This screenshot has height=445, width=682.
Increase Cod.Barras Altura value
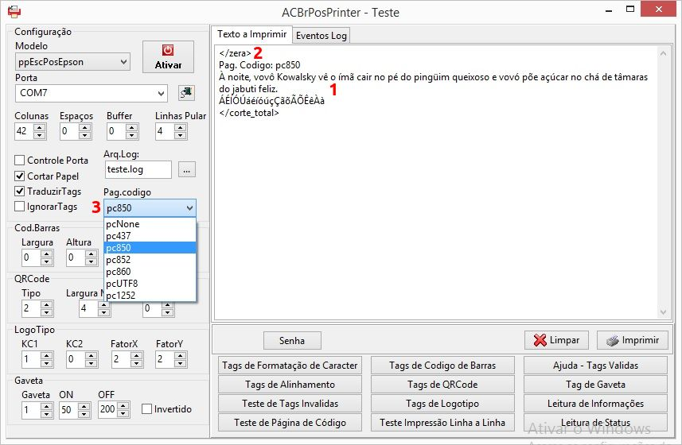(x=91, y=253)
